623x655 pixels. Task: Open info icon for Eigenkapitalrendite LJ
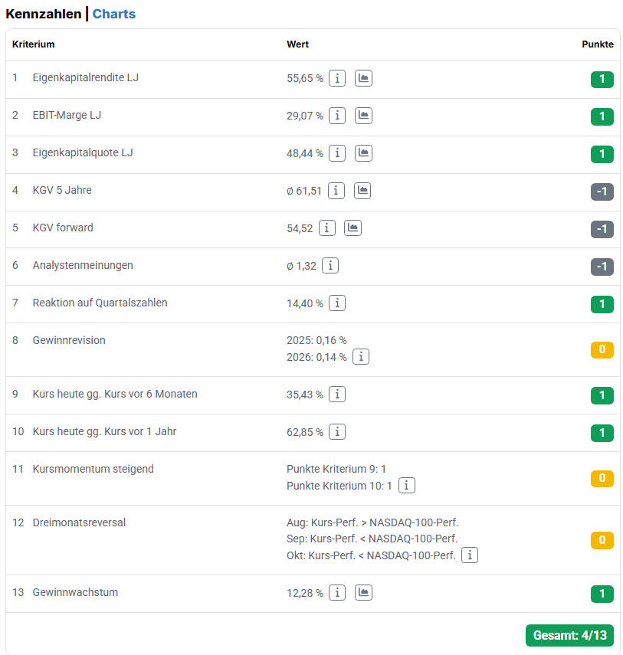click(337, 78)
